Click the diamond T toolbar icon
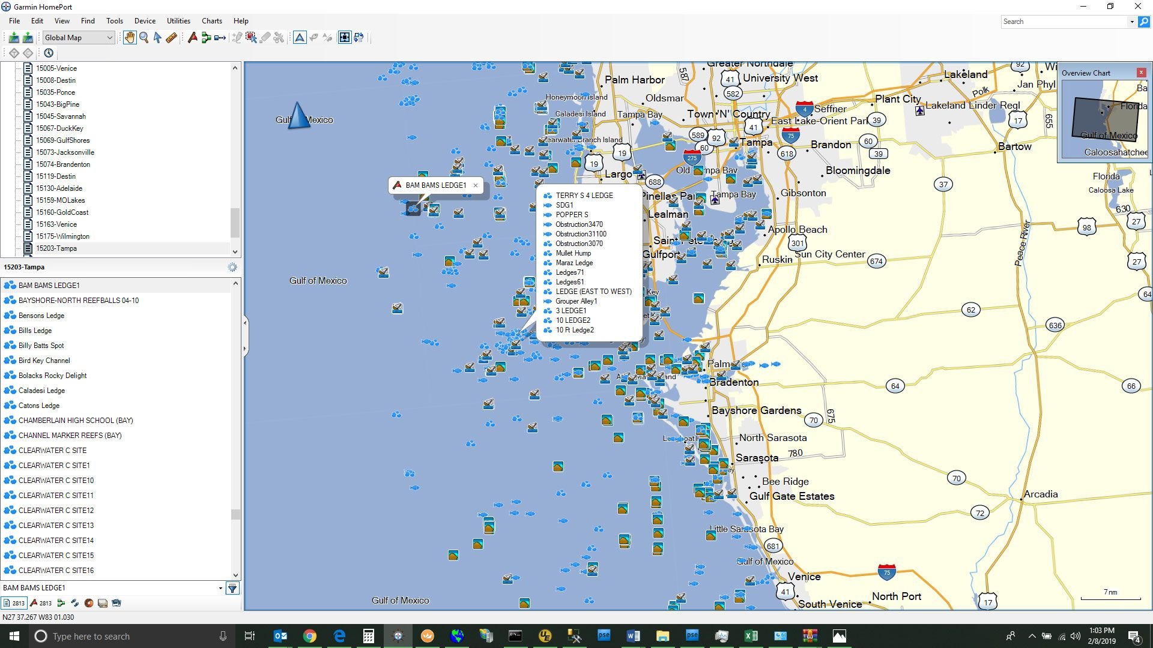 point(14,53)
